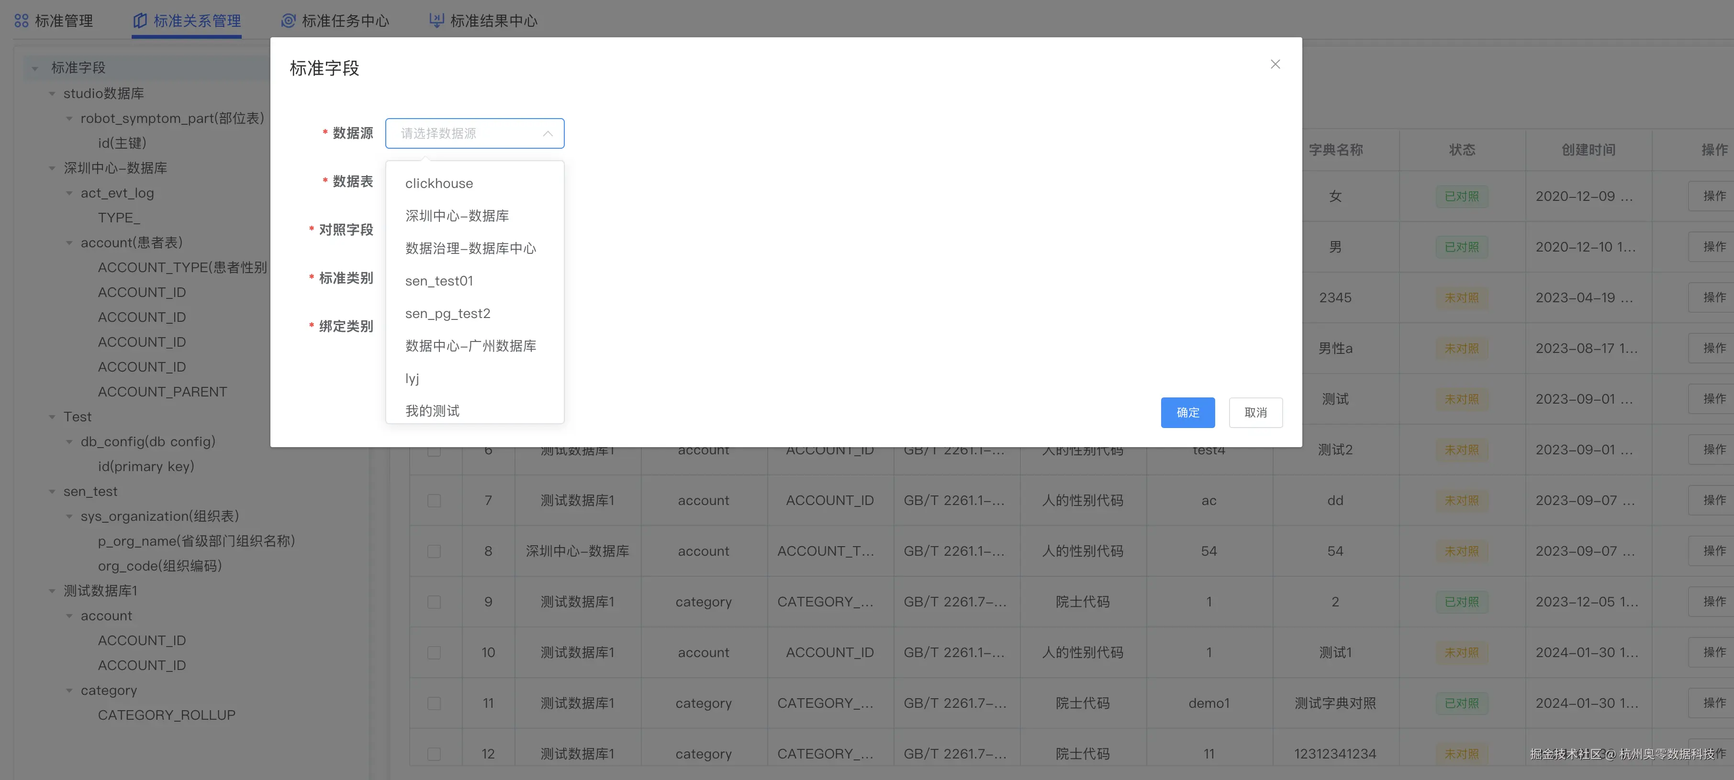
Task: Collapse the sen_test tree node
Action: (52, 492)
